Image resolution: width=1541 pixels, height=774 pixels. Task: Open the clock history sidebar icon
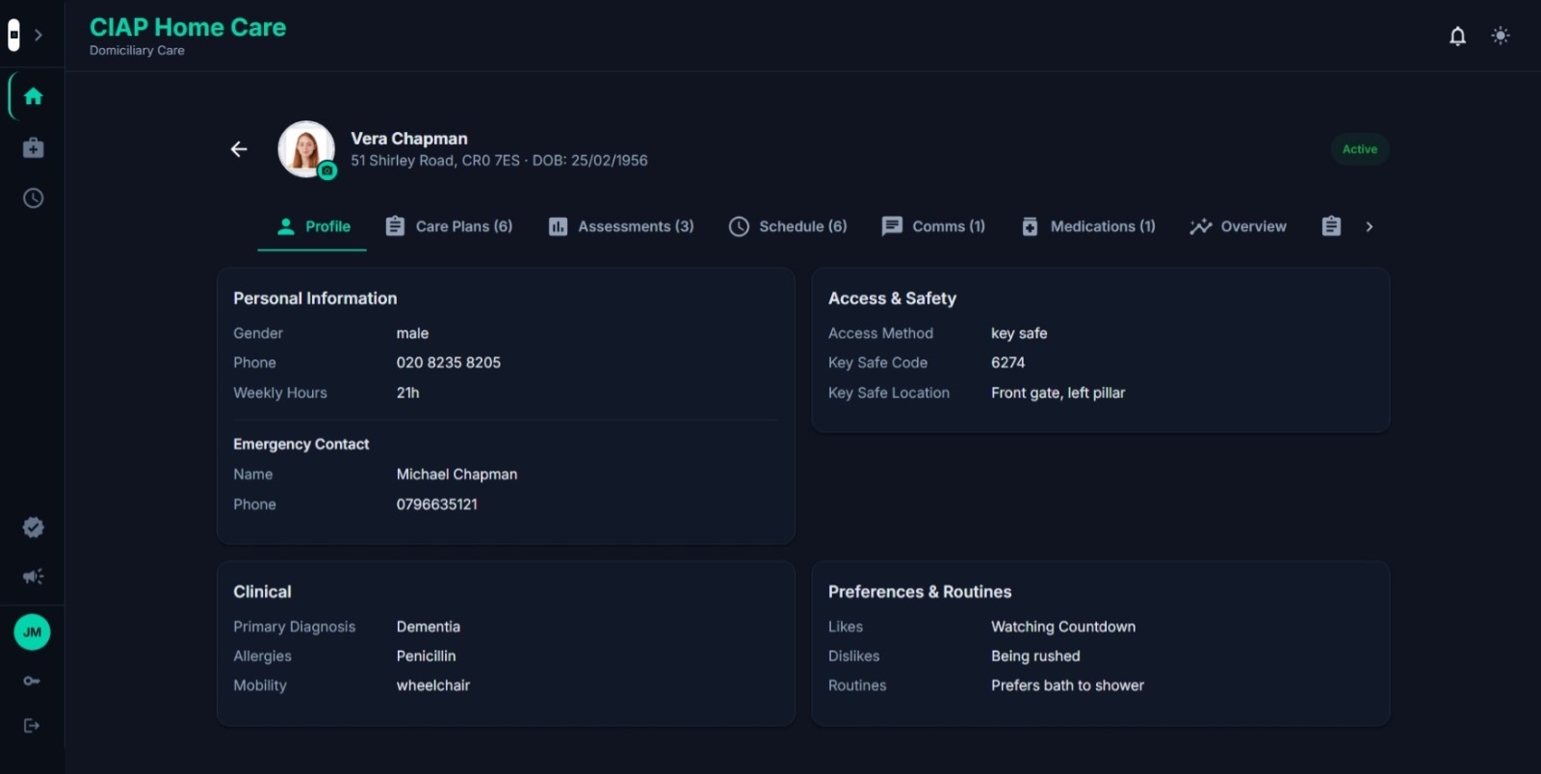(x=33, y=198)
